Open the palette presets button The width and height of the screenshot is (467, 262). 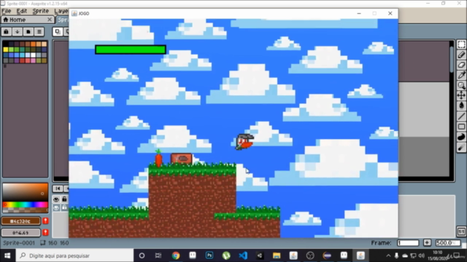click(x=28, y=32)
